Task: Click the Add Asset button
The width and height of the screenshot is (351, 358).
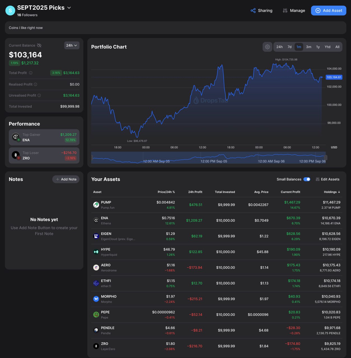Action: tap(329, 11)
